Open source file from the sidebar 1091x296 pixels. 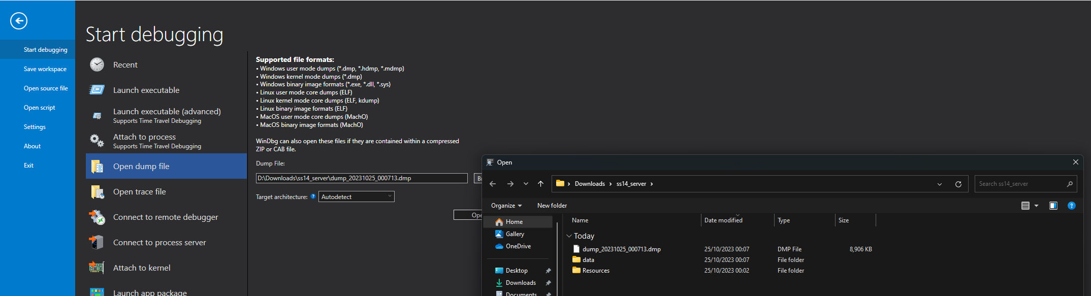point(38,88)
